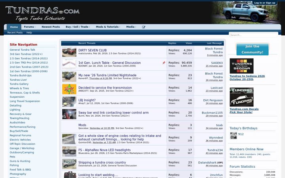The height and width of the screenshot is (178, 285).
Task: Open Electric Vehicles sidebar link
Action: pyautogui.click(x=20, y=140)
